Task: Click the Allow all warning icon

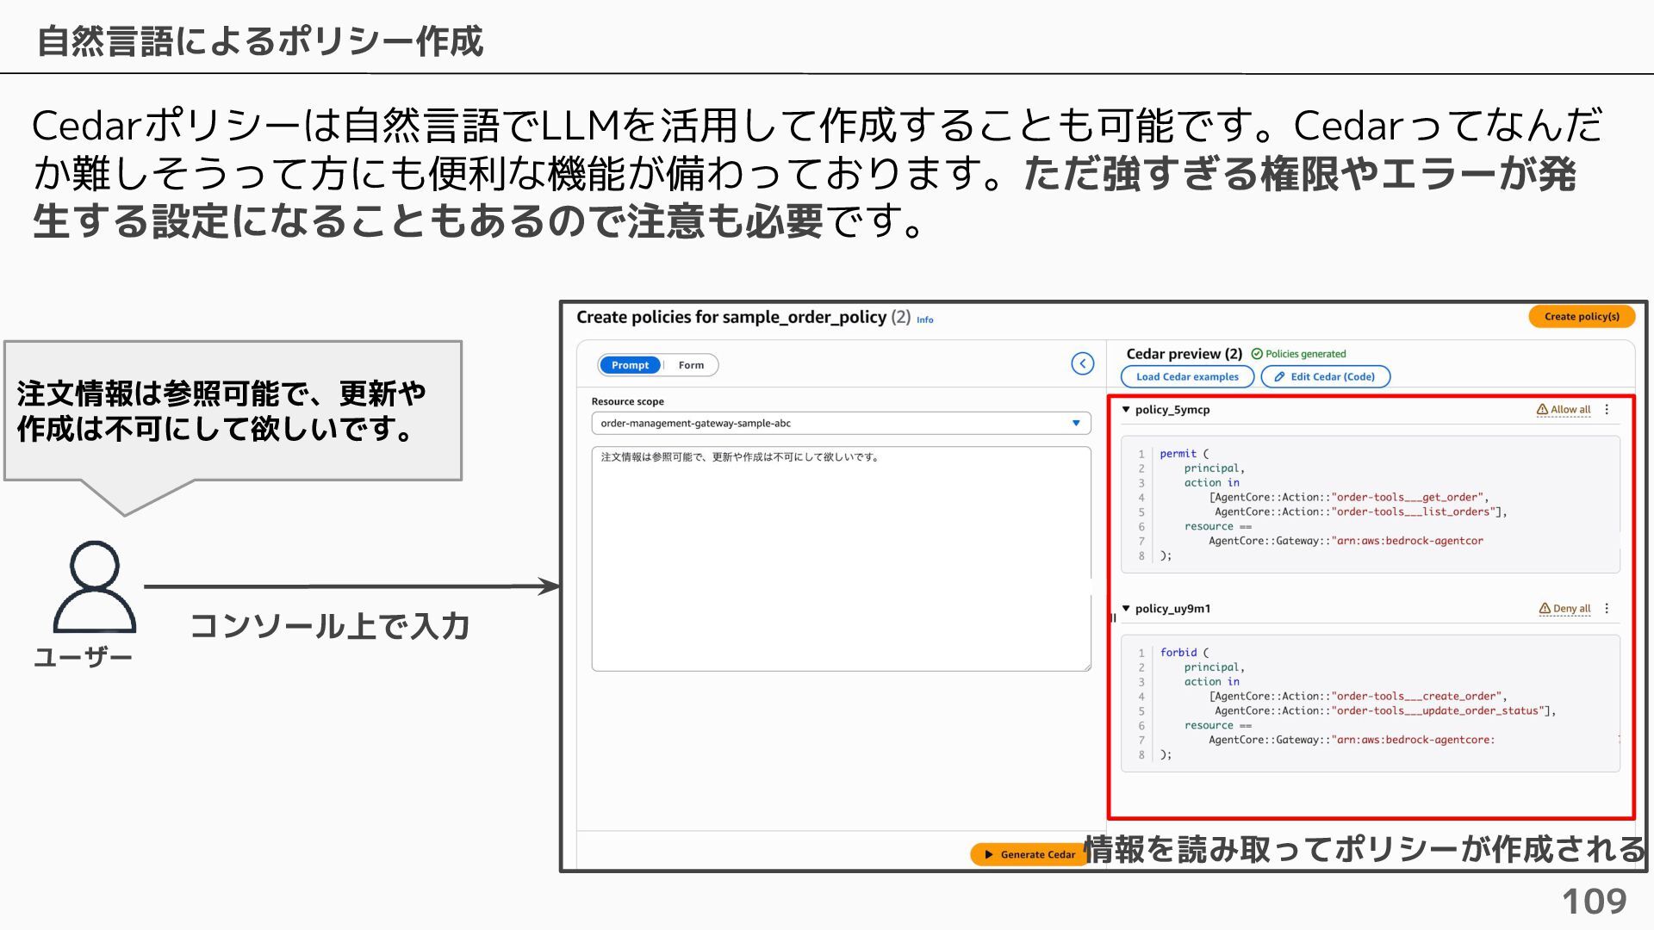Action: (1542, 410)
